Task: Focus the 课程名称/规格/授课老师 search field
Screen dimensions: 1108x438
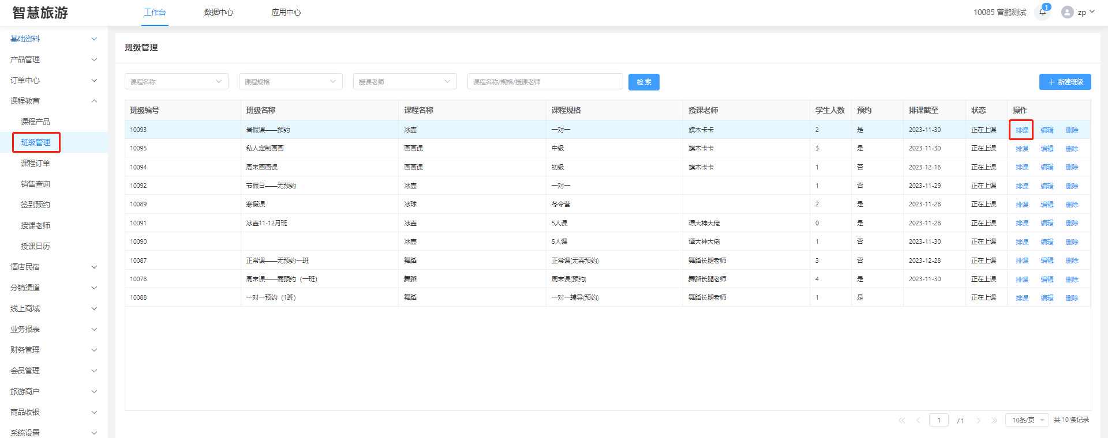Action: click(x=545, y=82)
